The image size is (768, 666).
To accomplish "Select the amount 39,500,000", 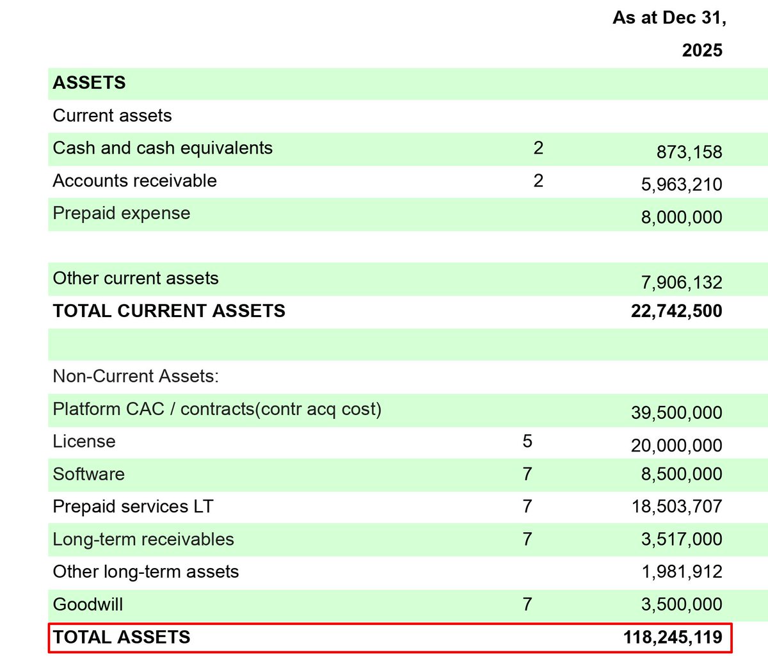I will 676,413.
